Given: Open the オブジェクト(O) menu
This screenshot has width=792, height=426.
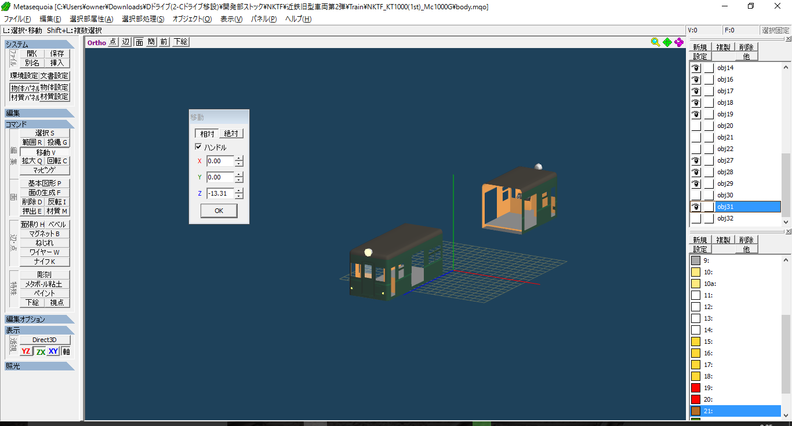Looking at the screenshot, I should tap(192, 19).
